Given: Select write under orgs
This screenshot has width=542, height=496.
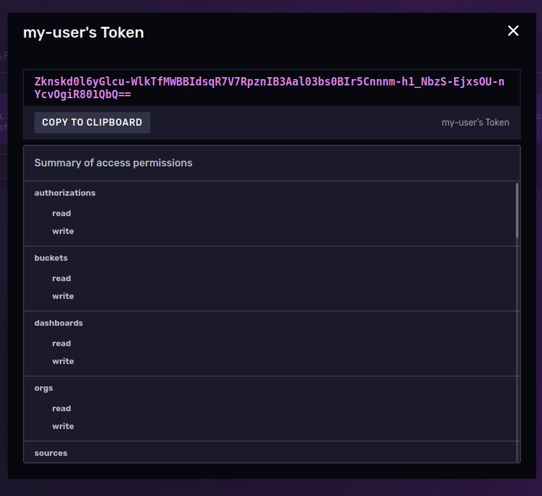Looking at the screenshot, I should (x=63, y=426).
